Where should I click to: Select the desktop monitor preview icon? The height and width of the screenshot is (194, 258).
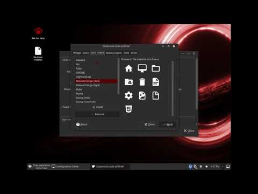pyautogui.click(x=142, y=68)
